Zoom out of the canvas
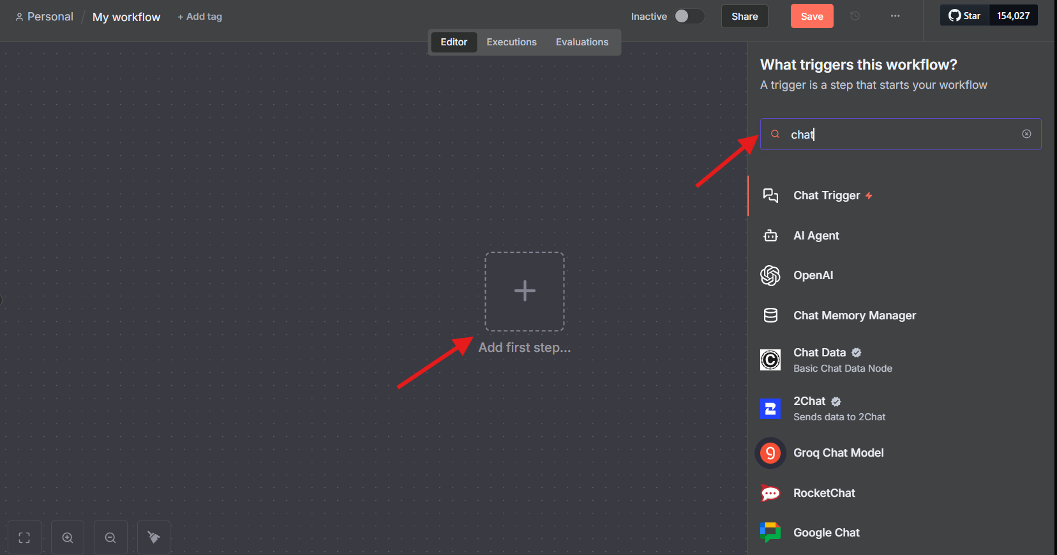1057x555 pixels. pos(110,538)
